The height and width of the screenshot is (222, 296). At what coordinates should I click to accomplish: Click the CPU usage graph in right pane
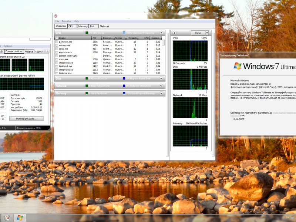coord(190,51)
